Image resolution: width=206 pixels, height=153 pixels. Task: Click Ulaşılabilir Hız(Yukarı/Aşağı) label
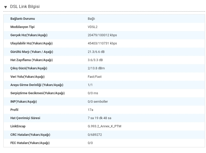(31, 43)
